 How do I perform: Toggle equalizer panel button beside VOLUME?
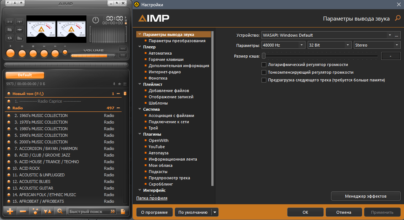click(x=123, y=49)
